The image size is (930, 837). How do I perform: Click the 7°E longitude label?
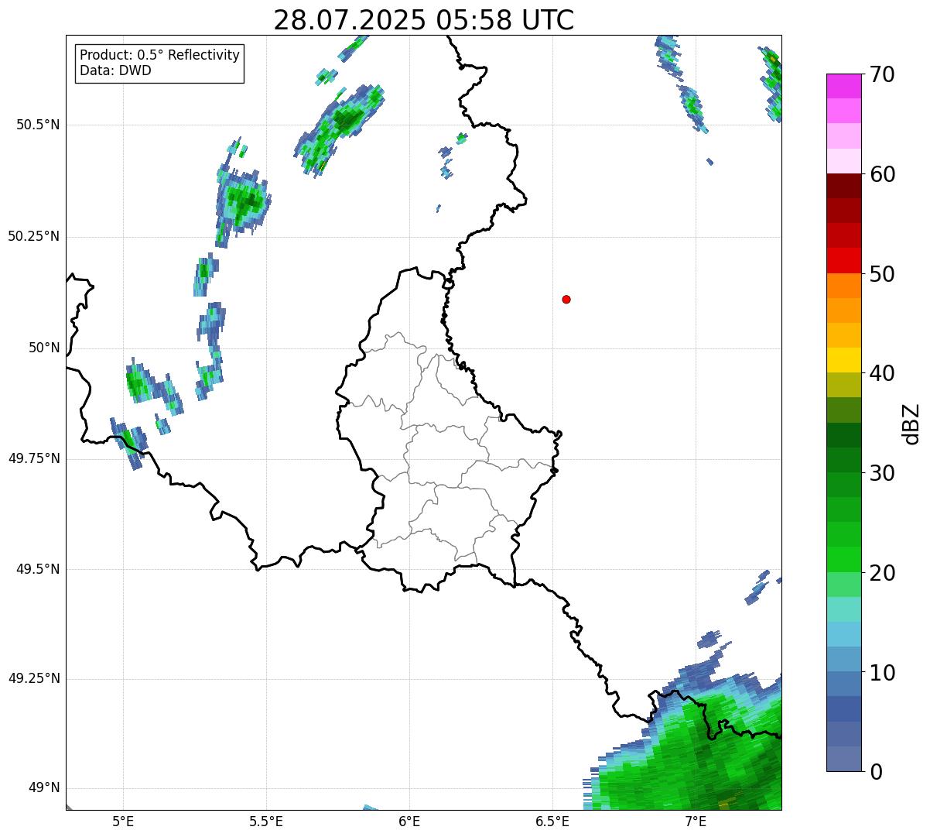click(x=696, y=821)
